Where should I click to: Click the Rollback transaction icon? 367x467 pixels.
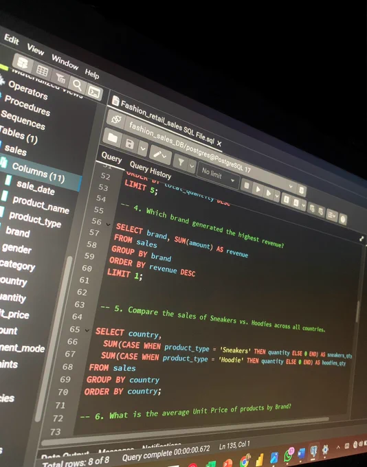(321, 212)
